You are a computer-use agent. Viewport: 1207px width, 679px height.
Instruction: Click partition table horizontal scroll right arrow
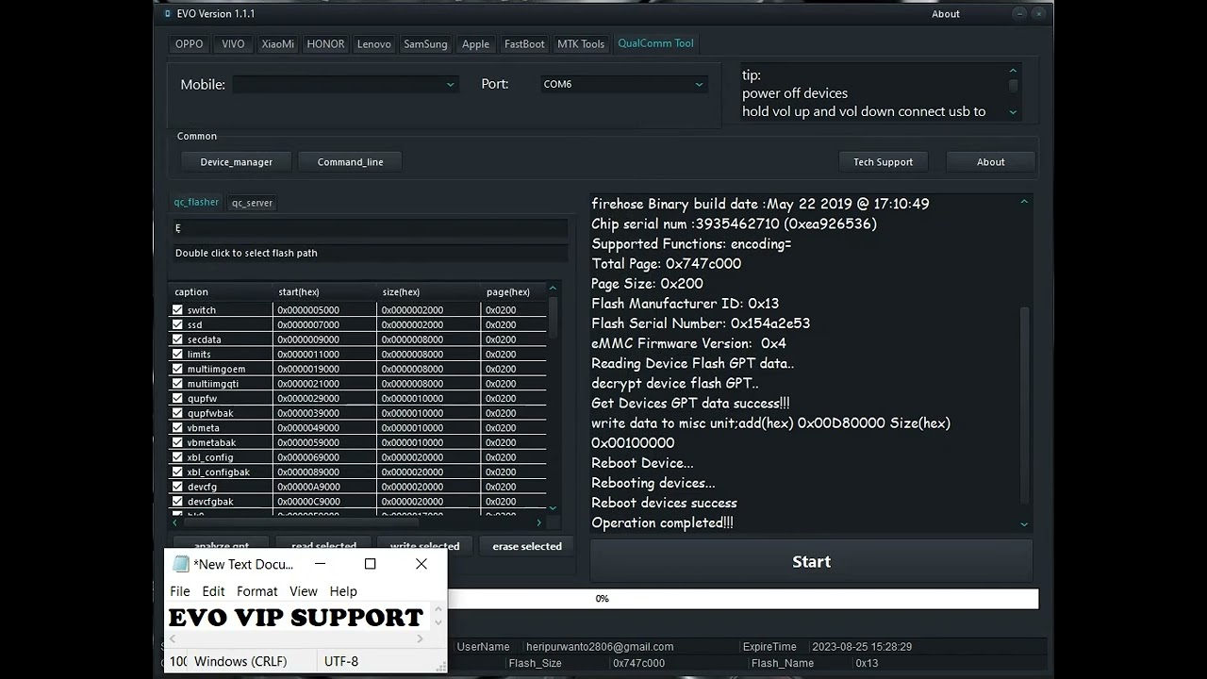[539, 522]
